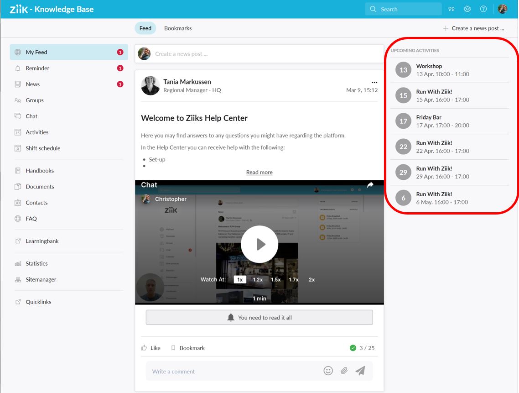The height and width of the screenshot is (393, 519).
Task: Open the post options three-dot menu
Action: click(374, 82)
